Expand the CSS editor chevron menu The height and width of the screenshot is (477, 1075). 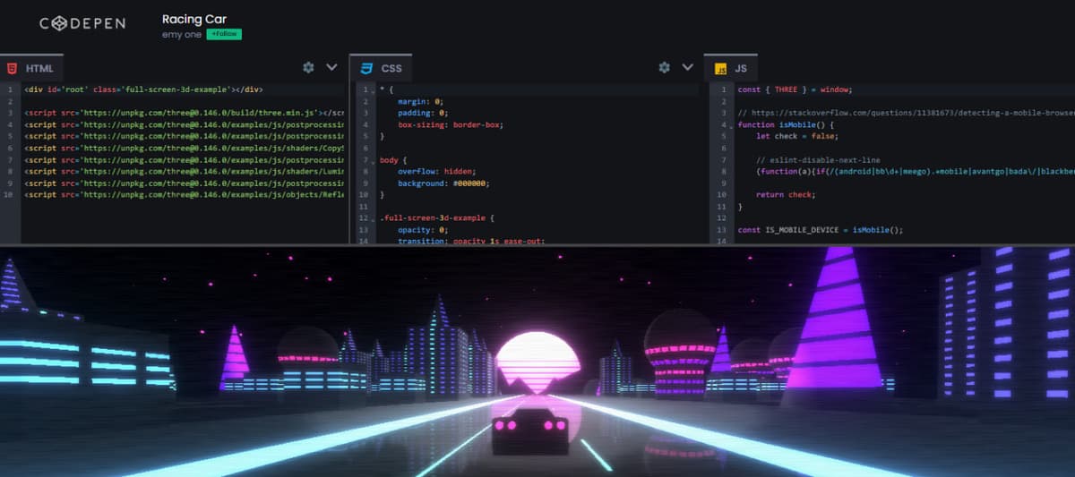[688, 67]
